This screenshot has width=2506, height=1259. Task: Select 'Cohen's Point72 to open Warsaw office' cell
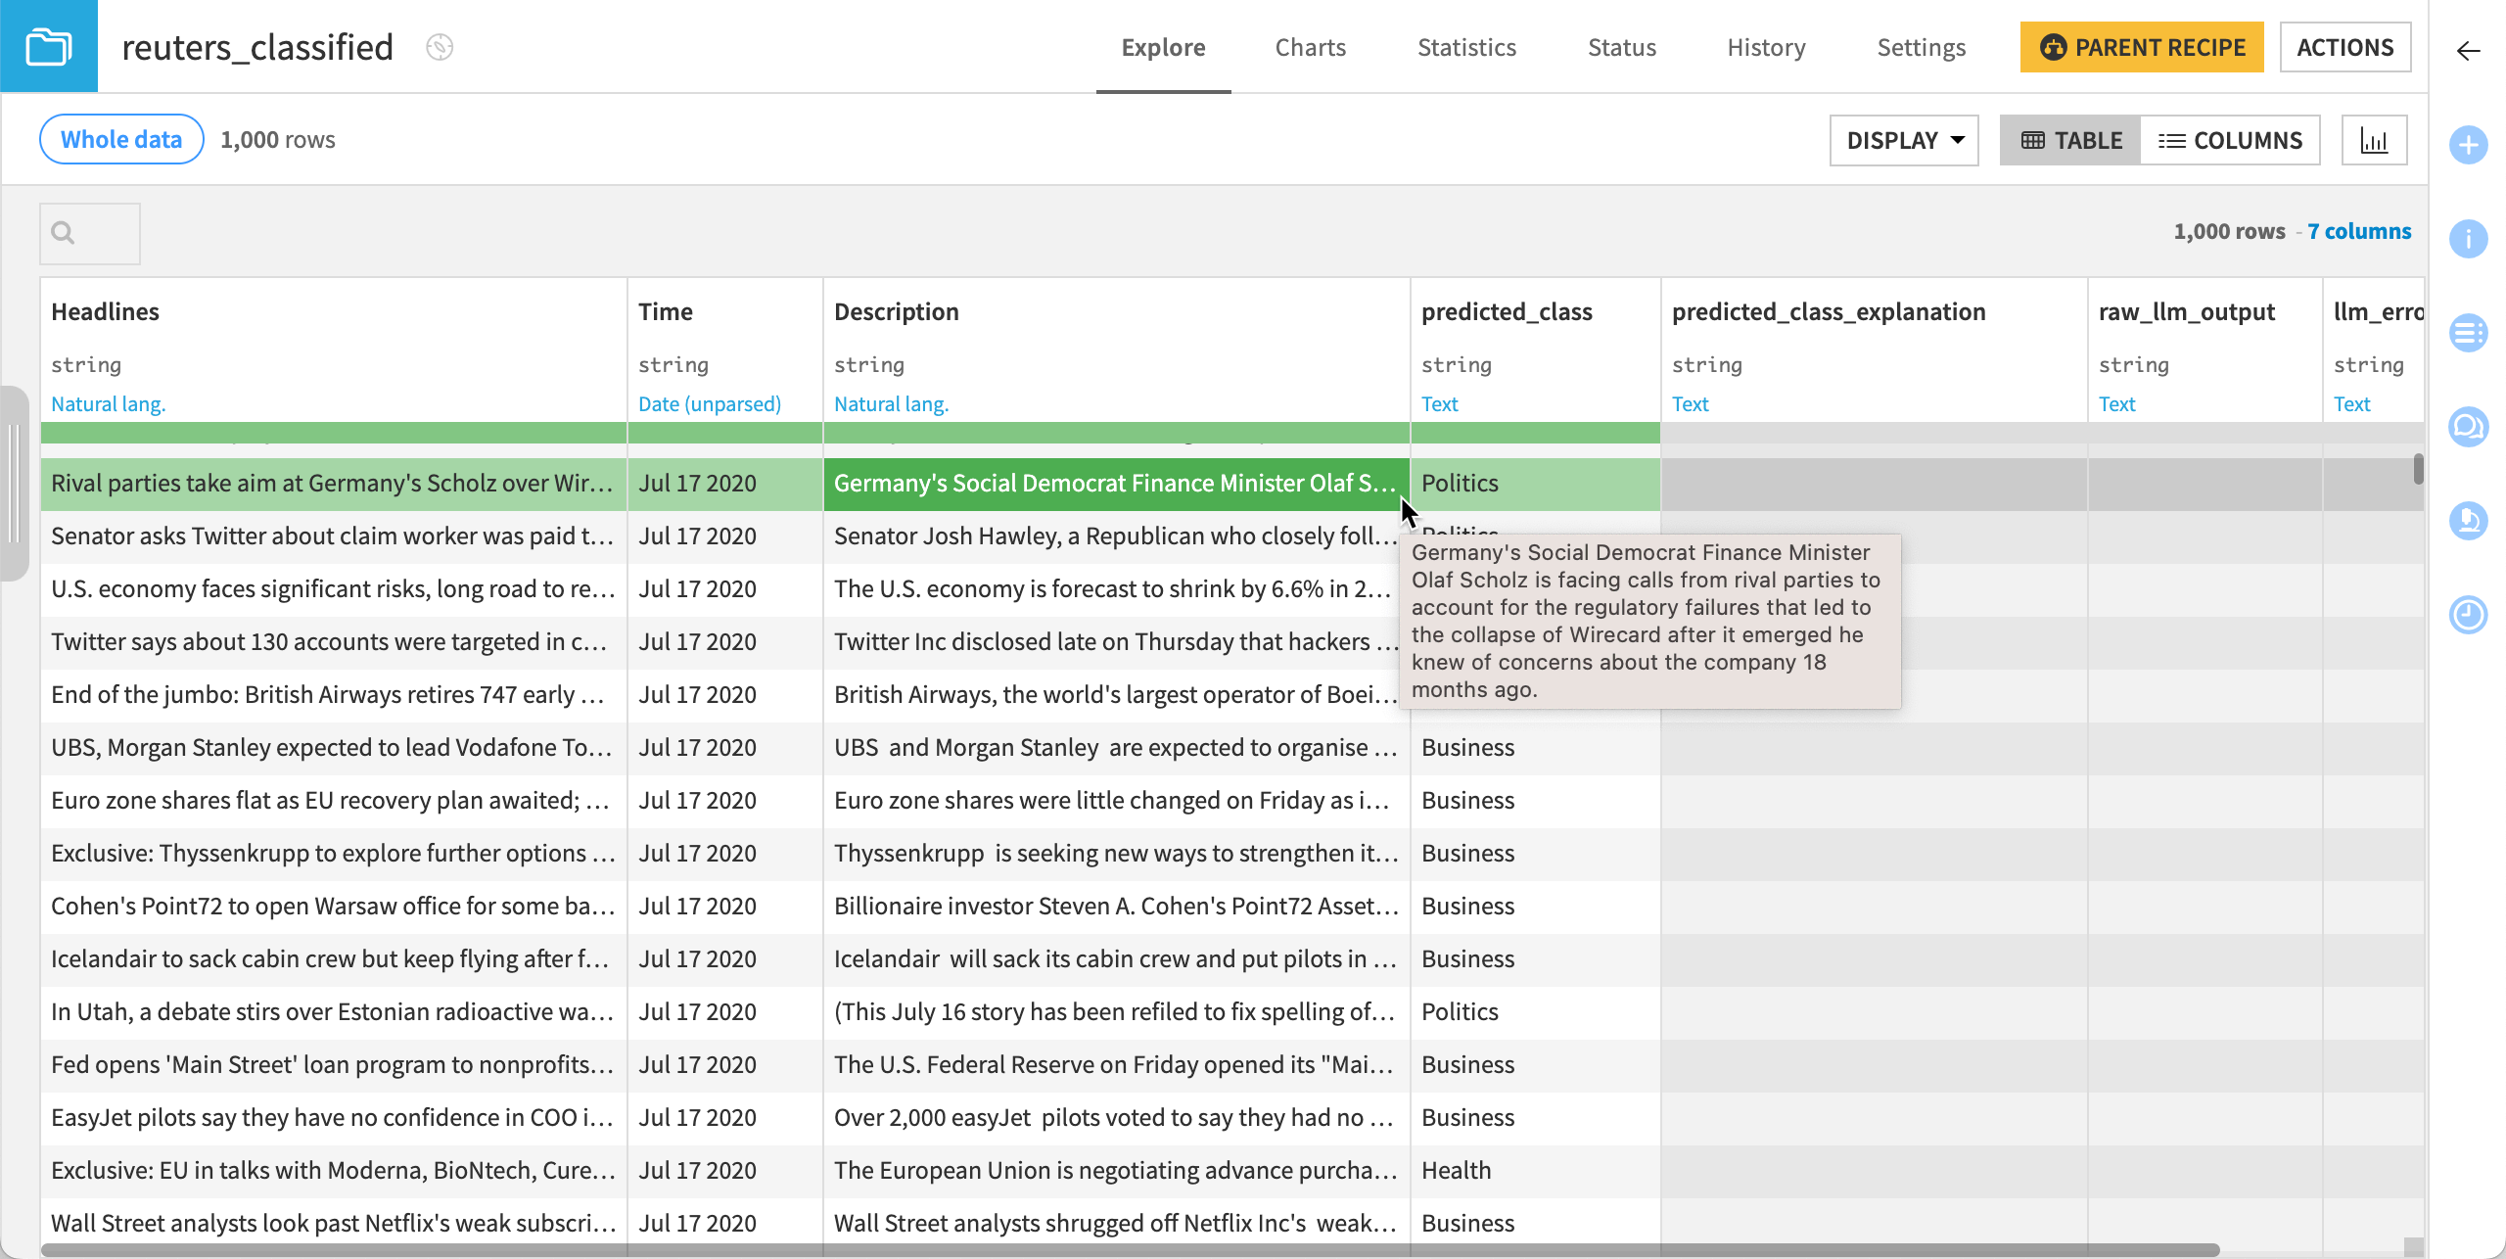click(334, 907)
